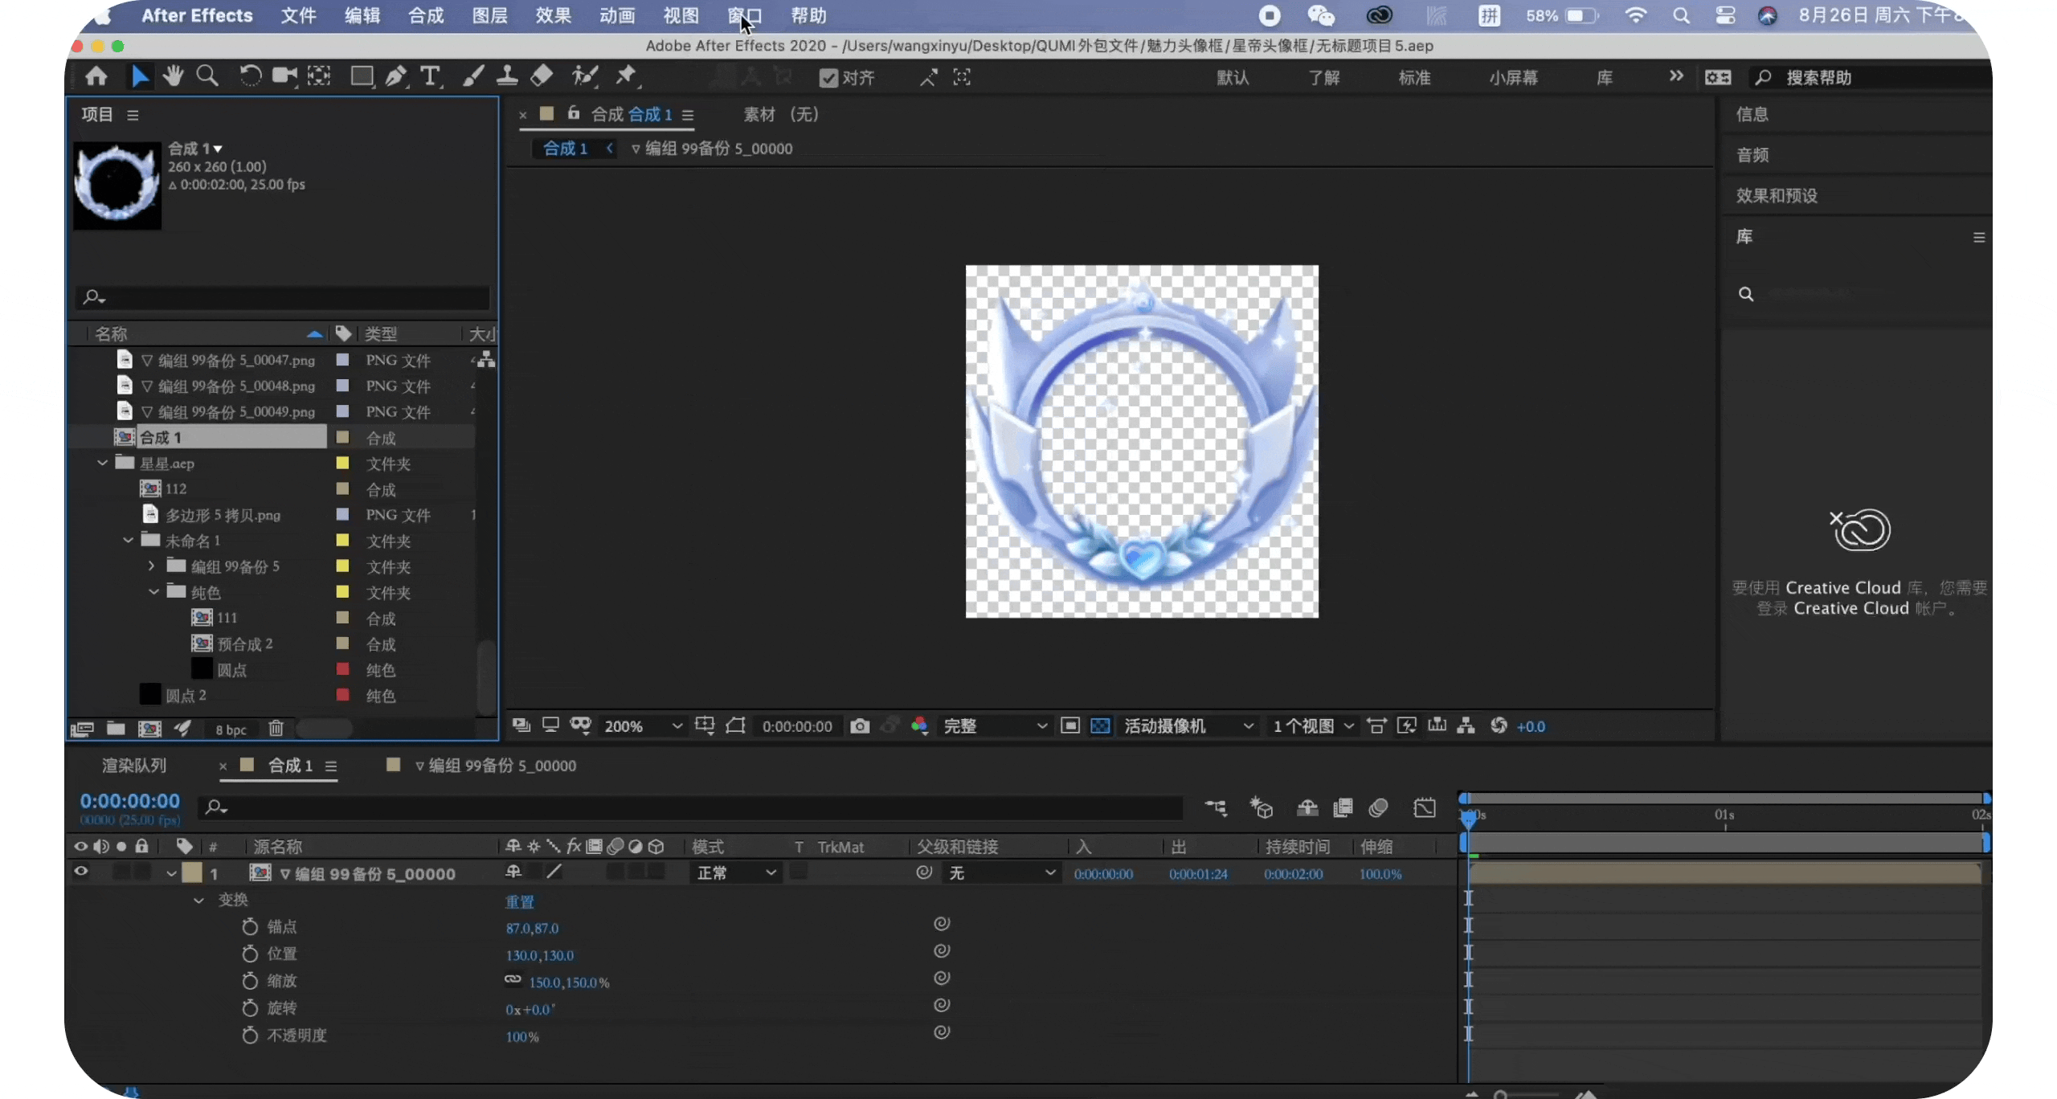Open the 效果 menu
This screenshot has width=2057, height=1099.
(554, 15)
